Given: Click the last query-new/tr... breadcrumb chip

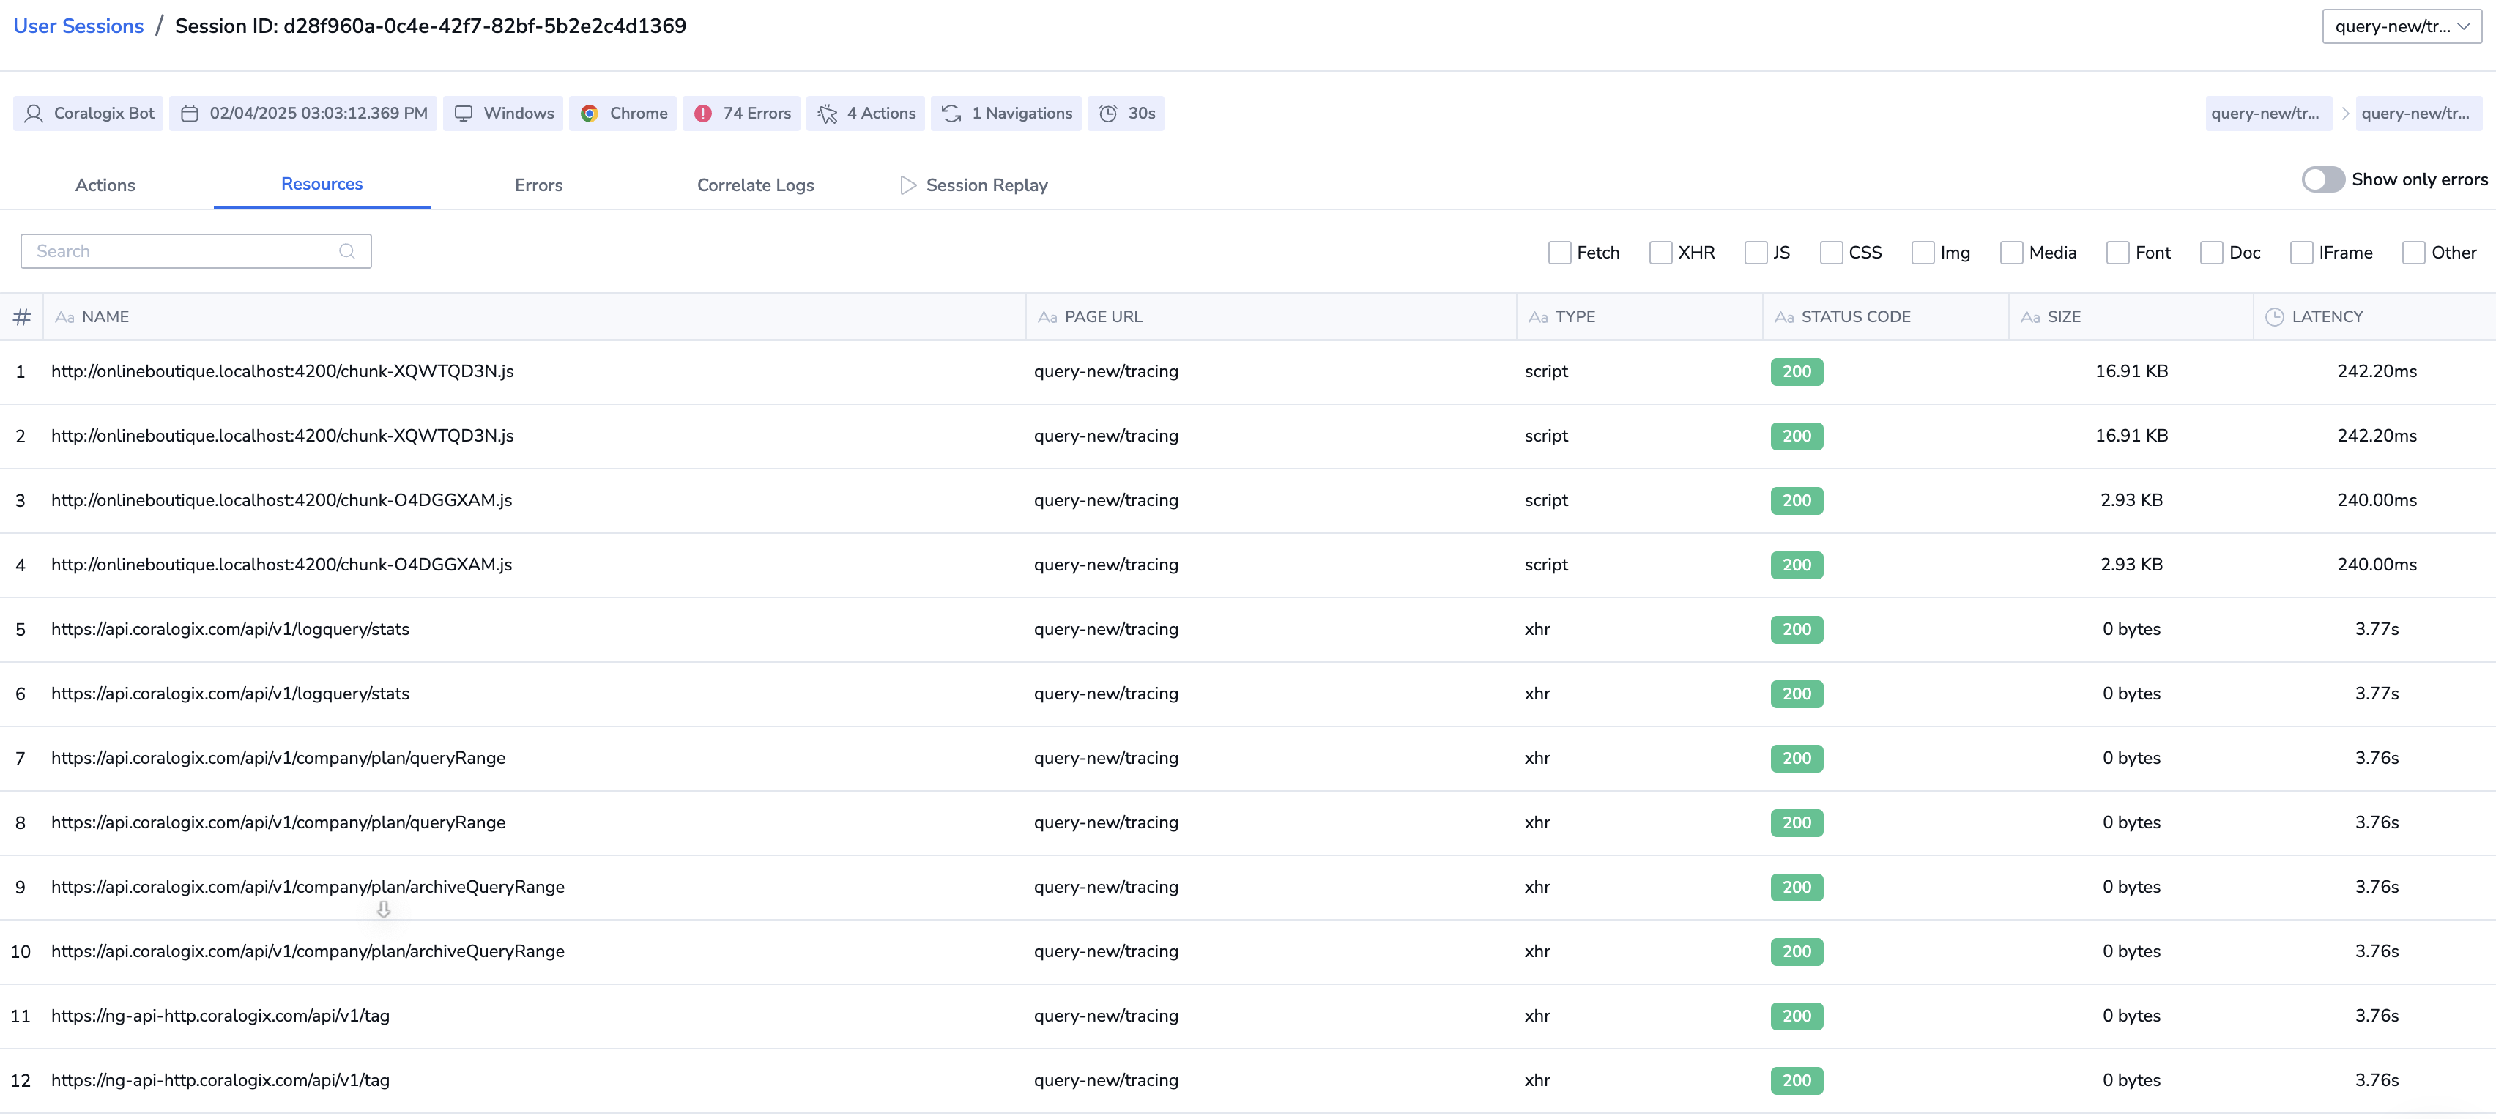Looking at the screenshot, I should tap(2418, 114).
